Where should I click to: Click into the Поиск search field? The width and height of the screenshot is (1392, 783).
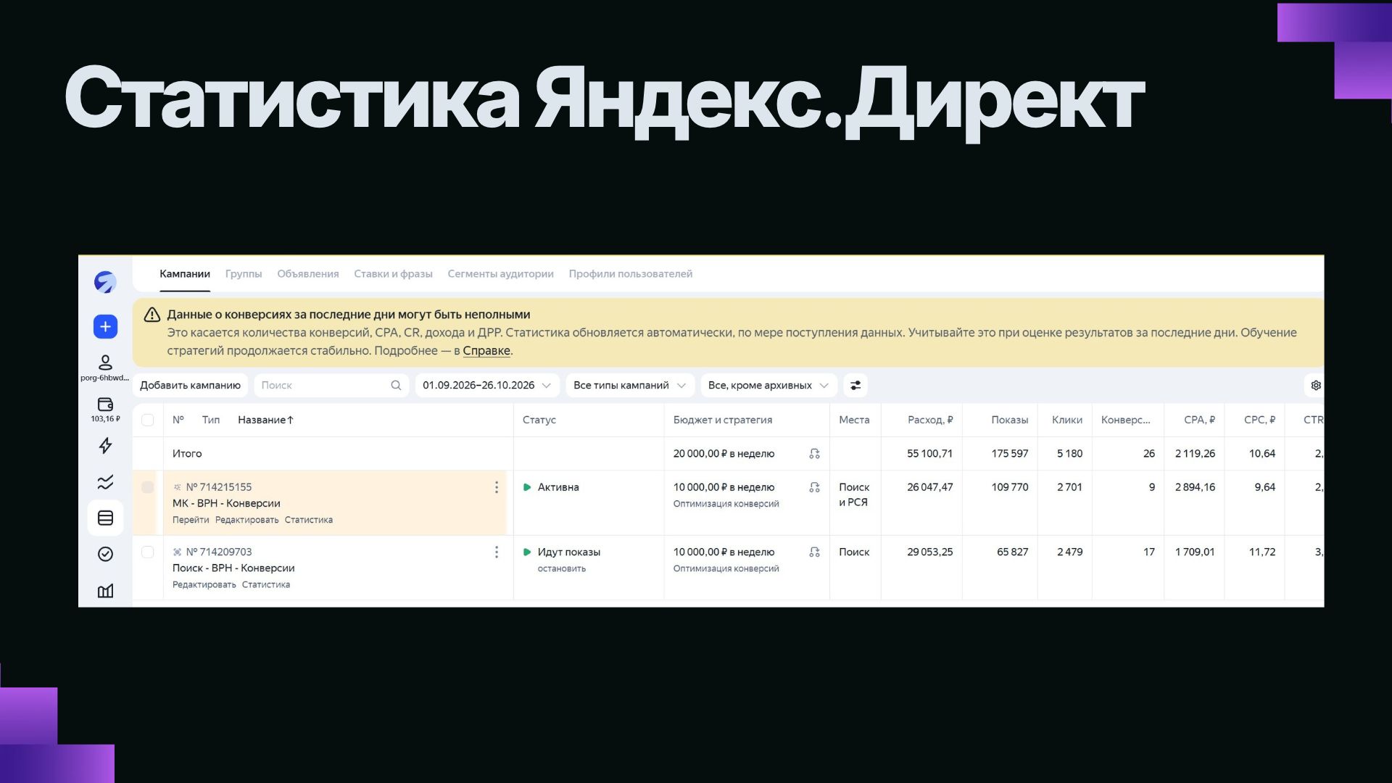(x=331, y=385)
